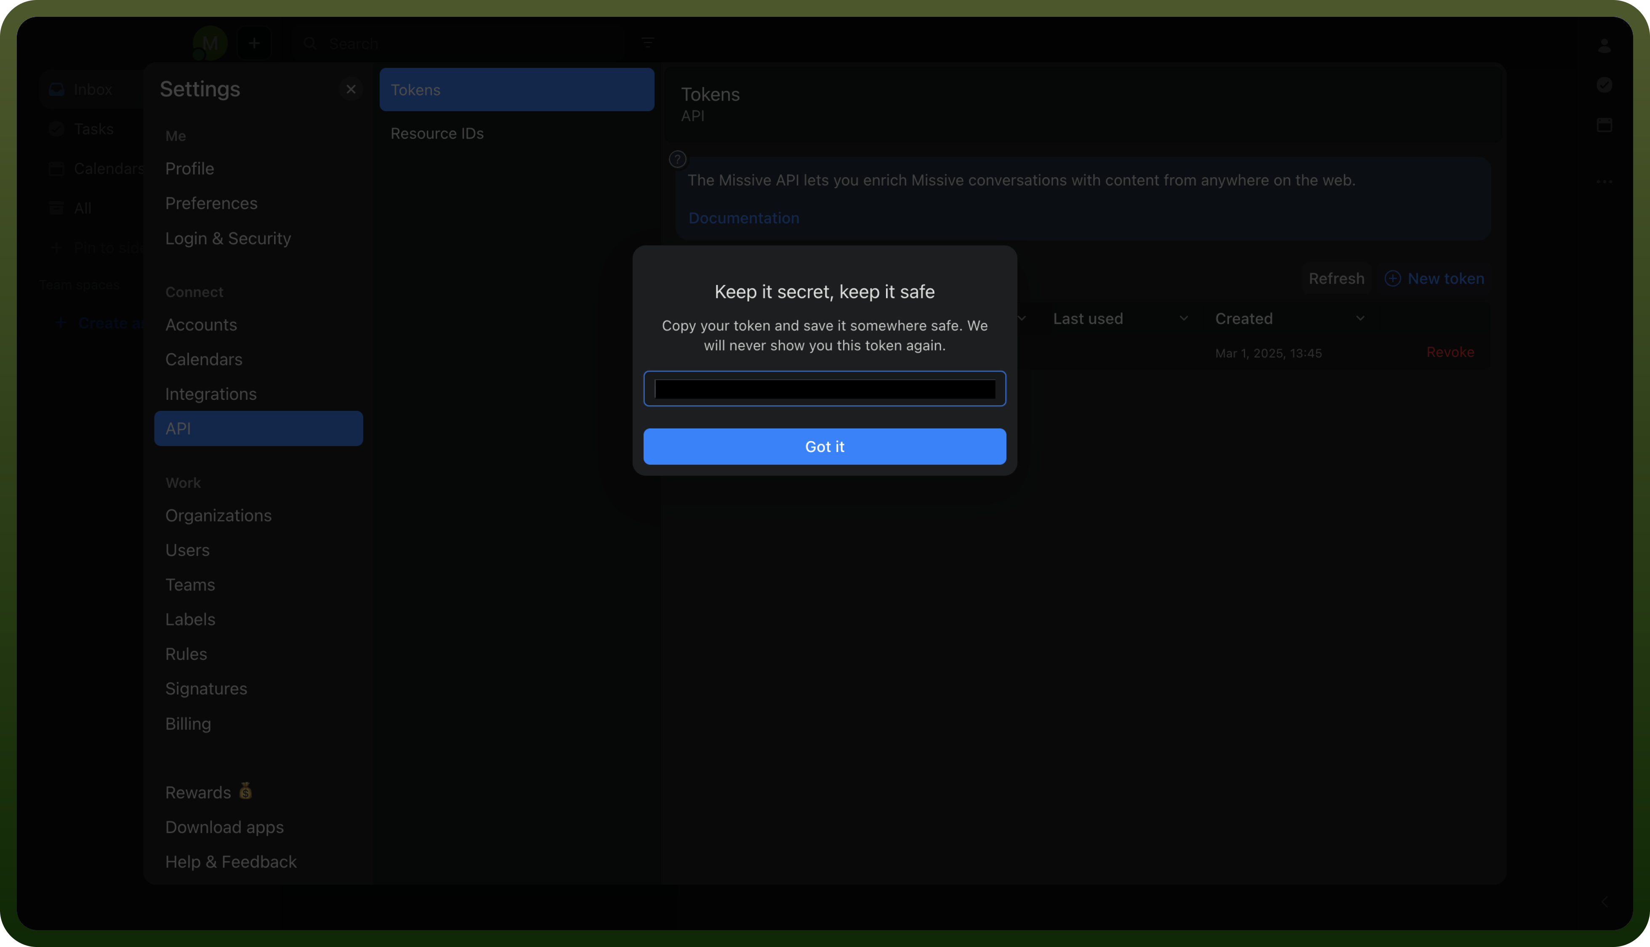Viewport: 1650px width, 947px height.
Task: Click the Got it button
Action: coord(825,447)
